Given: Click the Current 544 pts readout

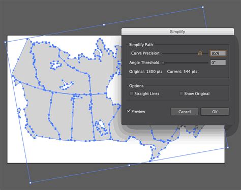Looking at the screenshot, I should point(182,72).
